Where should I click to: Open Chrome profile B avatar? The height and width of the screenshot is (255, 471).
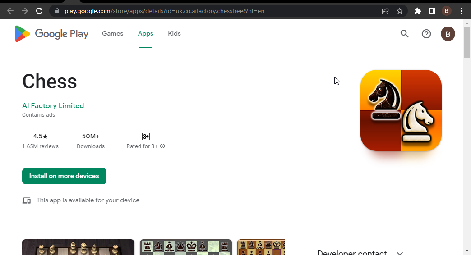click(446, 11)
